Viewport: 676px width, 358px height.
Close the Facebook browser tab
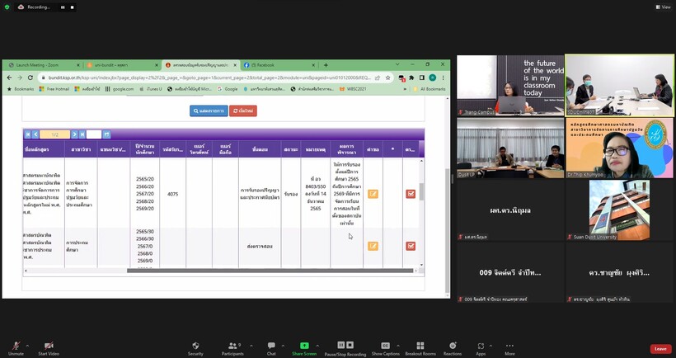[x=313, y=65]
